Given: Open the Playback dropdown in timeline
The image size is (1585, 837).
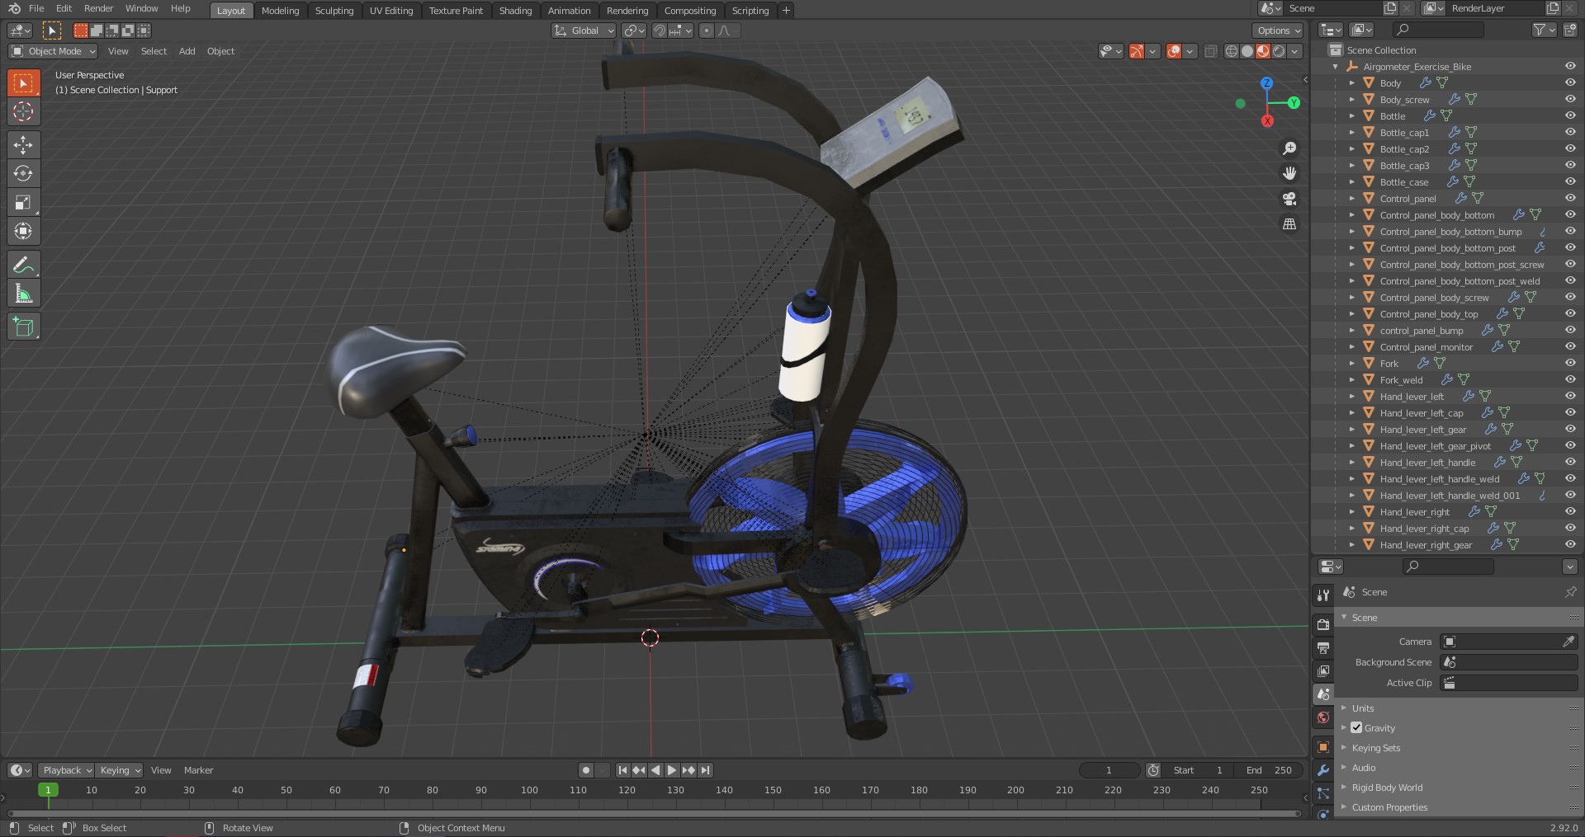Looking at the screenshot, I should 66,770.
